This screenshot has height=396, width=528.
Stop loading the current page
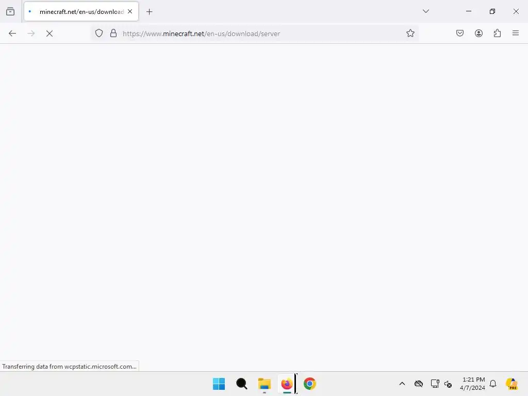(x=49, y=34)
